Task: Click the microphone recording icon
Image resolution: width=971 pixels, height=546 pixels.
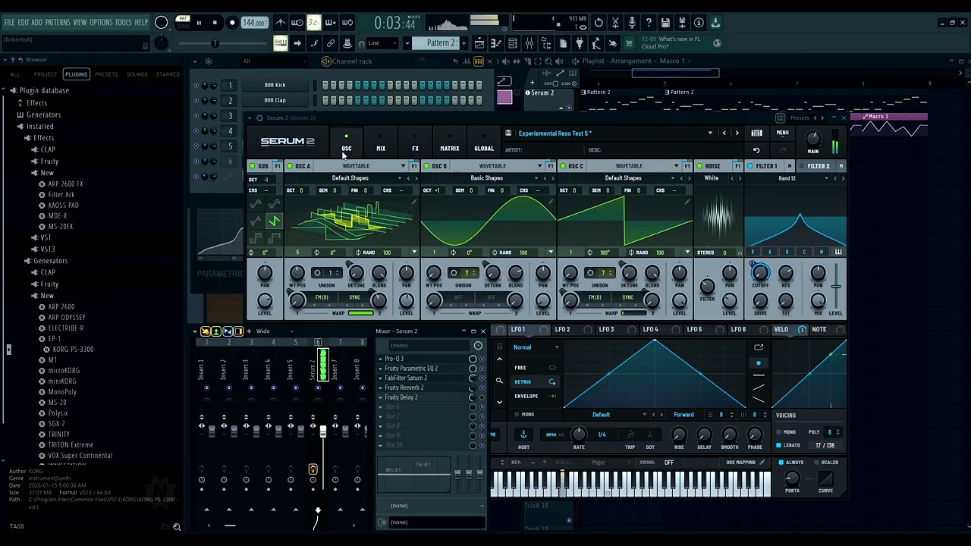Action: point(632,23)
